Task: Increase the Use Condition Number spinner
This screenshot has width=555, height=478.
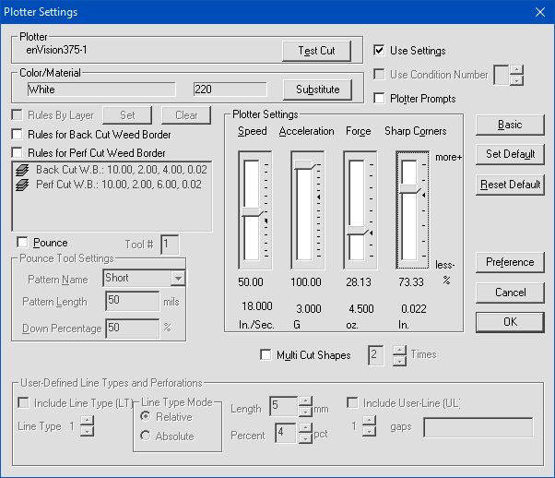Action: click(x=517, y=69)
